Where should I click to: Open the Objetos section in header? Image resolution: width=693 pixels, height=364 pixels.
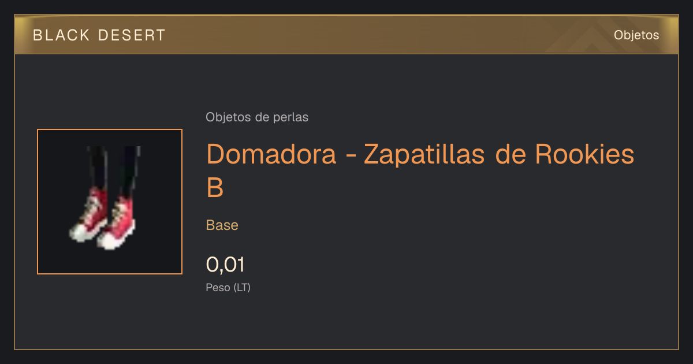[636, 35]
